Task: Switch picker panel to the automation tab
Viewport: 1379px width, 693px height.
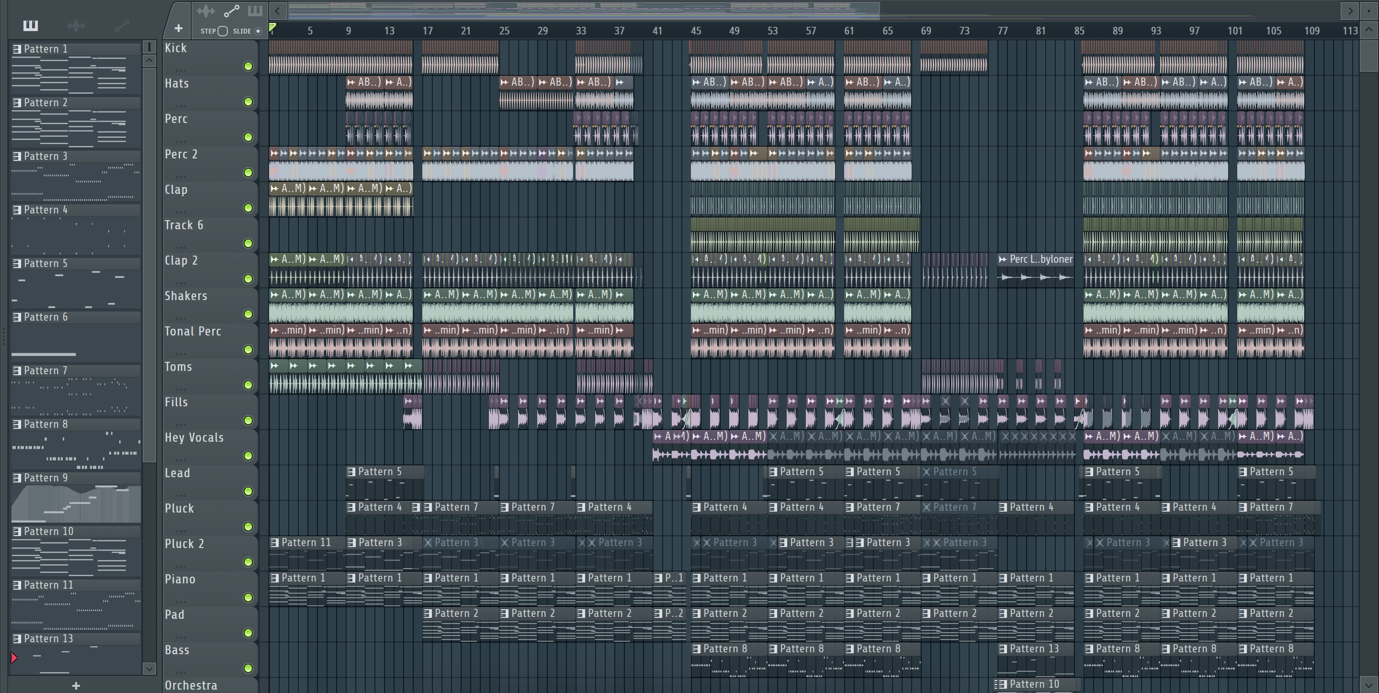Action: click(122, 25)
